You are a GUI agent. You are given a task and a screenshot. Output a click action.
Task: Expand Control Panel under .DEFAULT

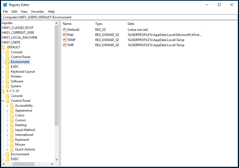(3, 57)
